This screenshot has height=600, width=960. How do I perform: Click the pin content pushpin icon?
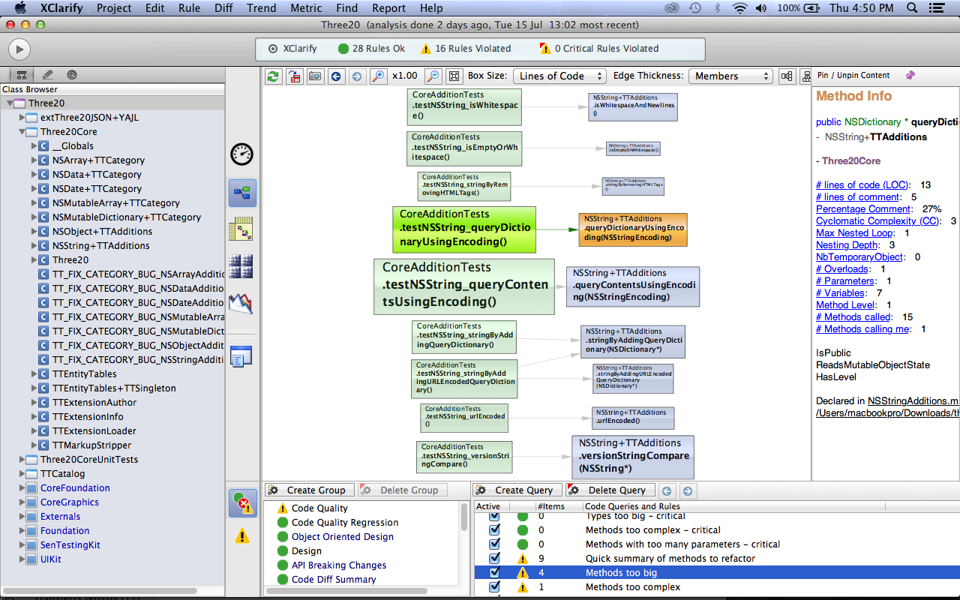pyautogui.click(x=910, y=75)
